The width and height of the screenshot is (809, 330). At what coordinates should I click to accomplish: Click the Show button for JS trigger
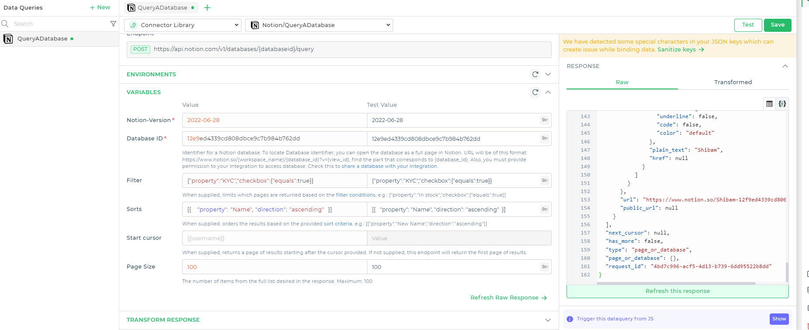coord(779,319)
